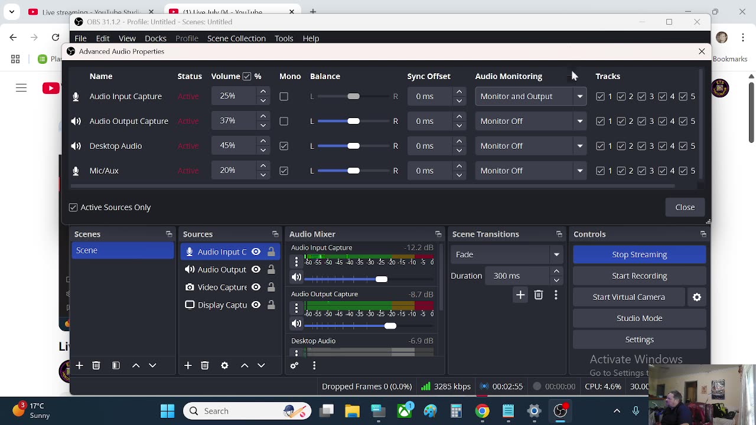Open transition properties three-dot menu

click(556, 295)
